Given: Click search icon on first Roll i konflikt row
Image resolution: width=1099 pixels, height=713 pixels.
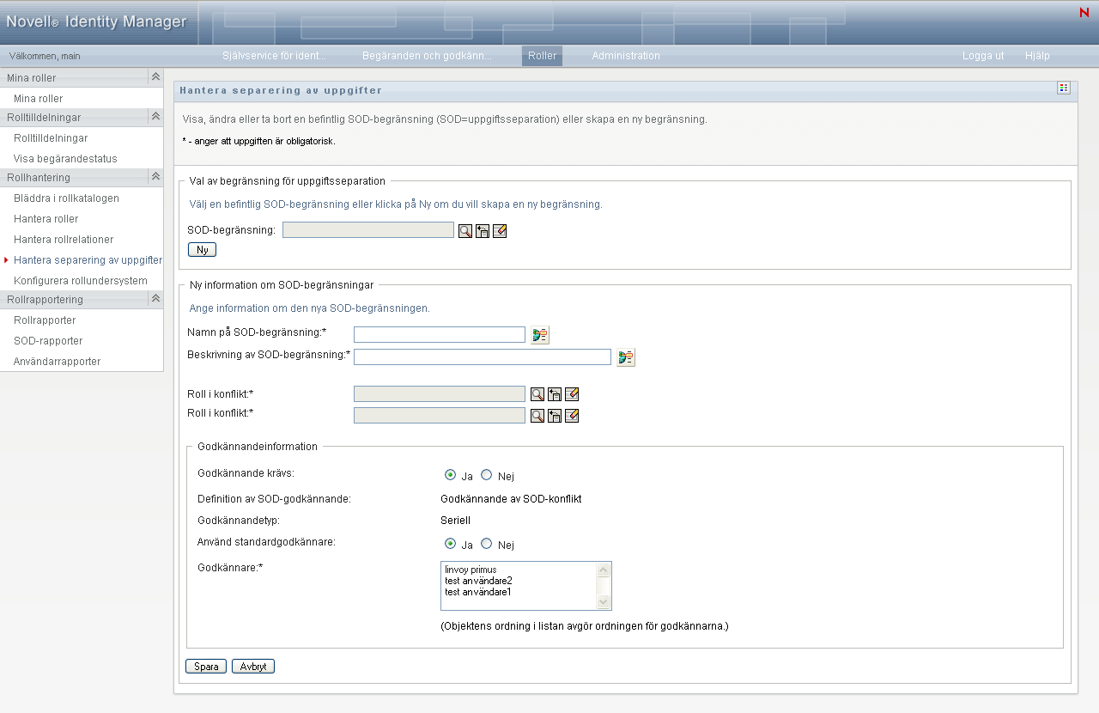Looking at the screenshot, I should (x=537, y=394).
